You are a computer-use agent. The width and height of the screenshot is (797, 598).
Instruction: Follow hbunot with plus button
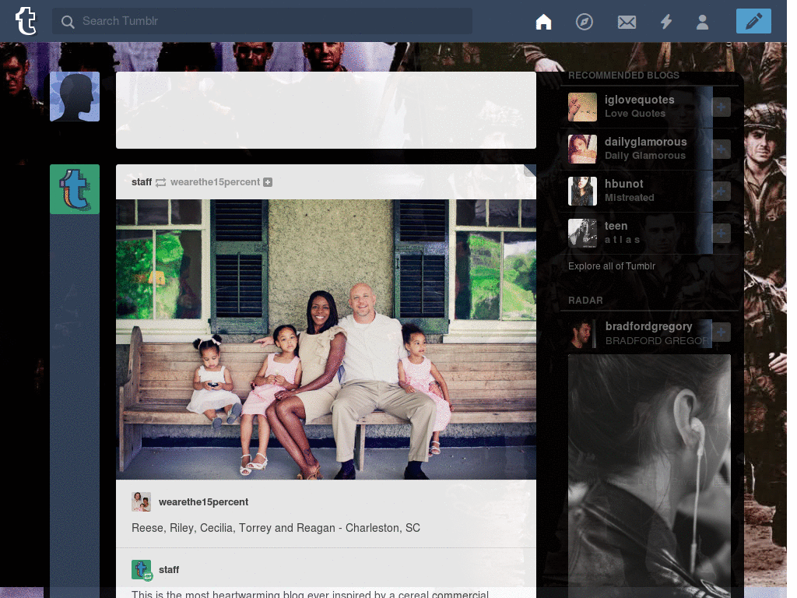[x=722, y=192]
